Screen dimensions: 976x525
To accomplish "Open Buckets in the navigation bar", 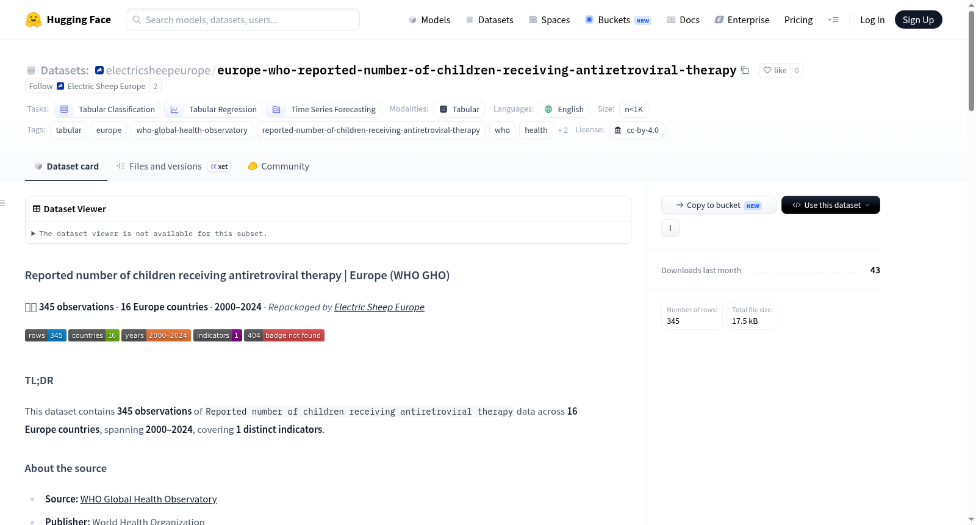I will coord(617,20).
